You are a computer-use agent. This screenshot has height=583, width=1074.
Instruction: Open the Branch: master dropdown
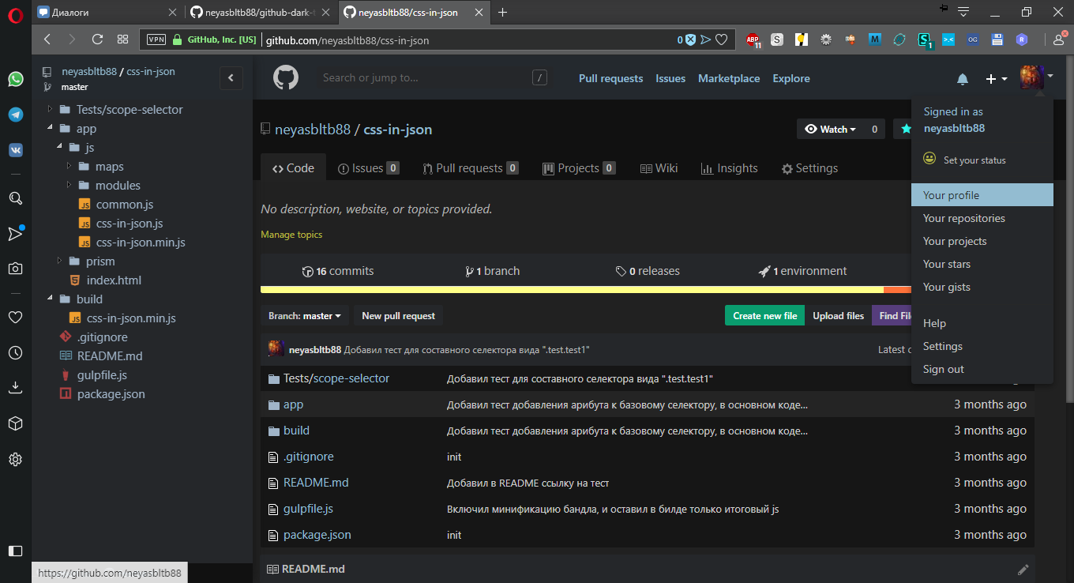click(305, 316)
